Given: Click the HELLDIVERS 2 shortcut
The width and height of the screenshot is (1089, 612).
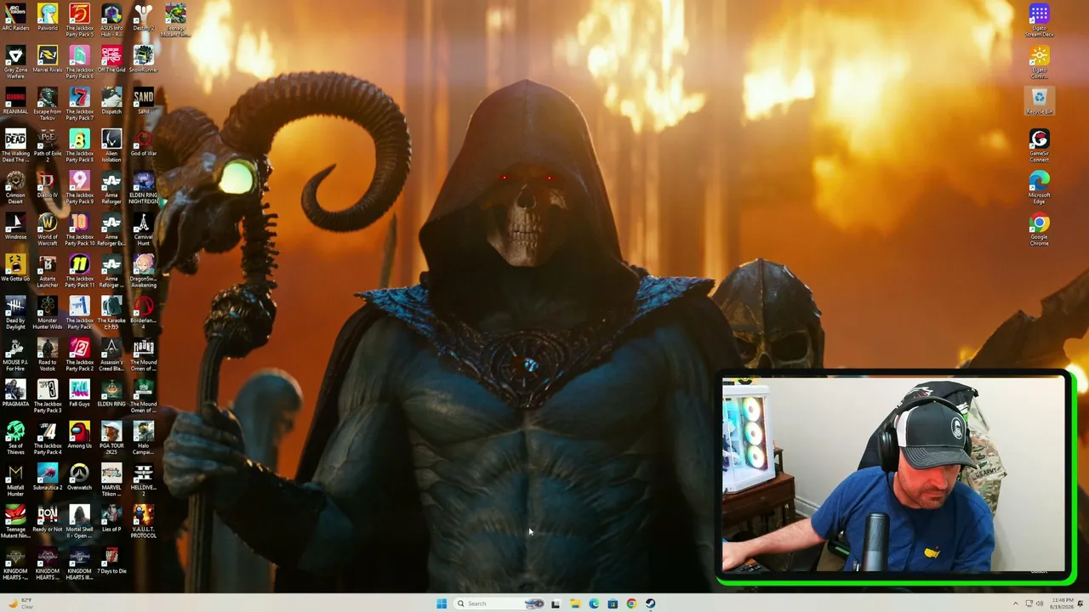Looking at the screenshot, I should pos(144,479).
